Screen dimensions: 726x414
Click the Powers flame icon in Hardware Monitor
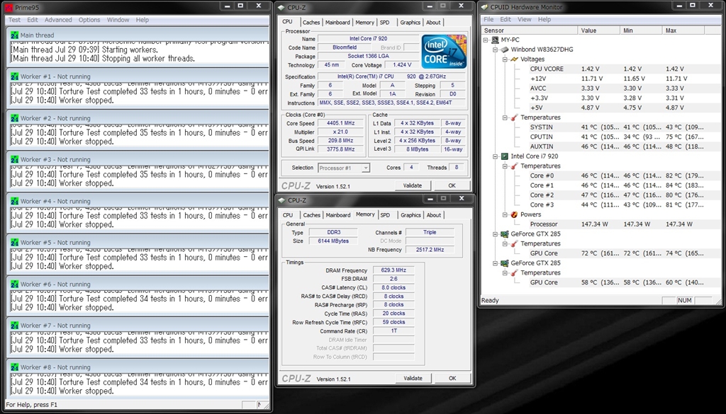pyautogui.click(x=514, y=214)
